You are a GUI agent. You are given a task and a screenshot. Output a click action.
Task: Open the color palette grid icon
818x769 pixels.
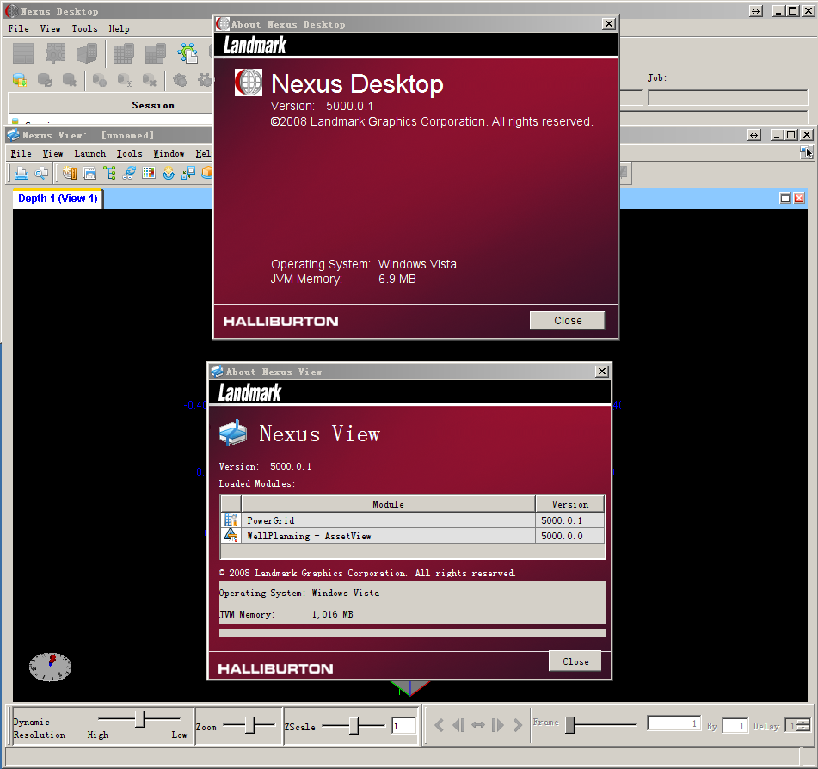tap(149, 173)
